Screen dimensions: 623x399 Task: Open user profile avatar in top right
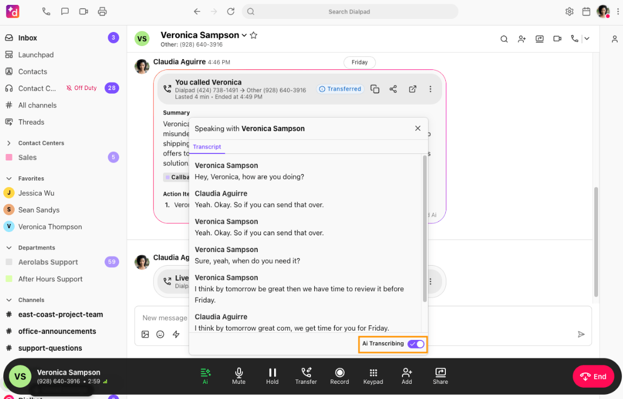click(603, 11)
